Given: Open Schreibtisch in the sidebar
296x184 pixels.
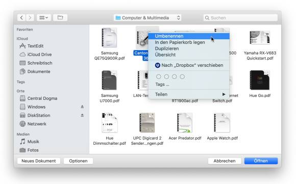Looking at the screenshot, I should pos(36,63).
